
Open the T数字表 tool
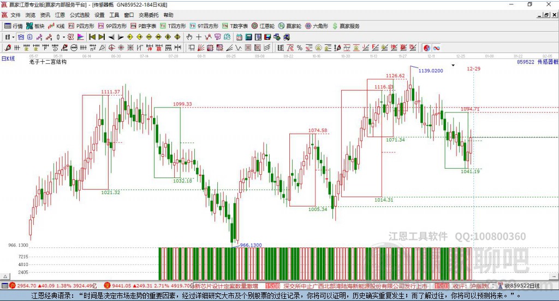pos(235,26)
